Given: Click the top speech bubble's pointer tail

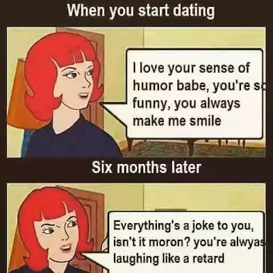Looking at the screenshot, I should (113, 114).
